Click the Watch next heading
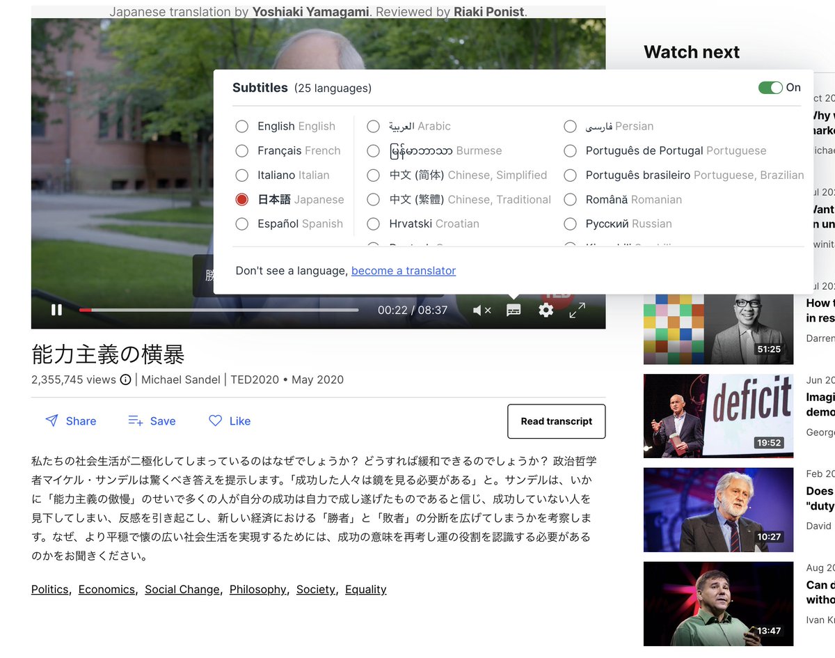The width and height of the screenshot is (835, 658). coord(692,52)
